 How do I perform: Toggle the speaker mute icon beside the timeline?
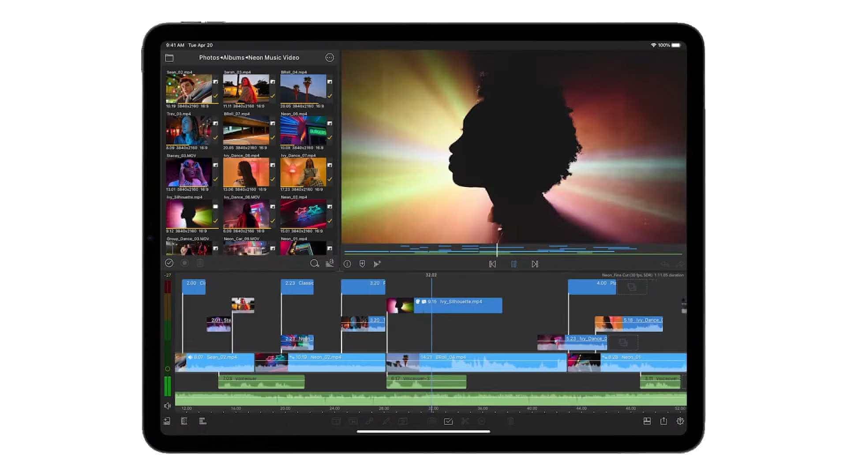(x=167, y=406)
